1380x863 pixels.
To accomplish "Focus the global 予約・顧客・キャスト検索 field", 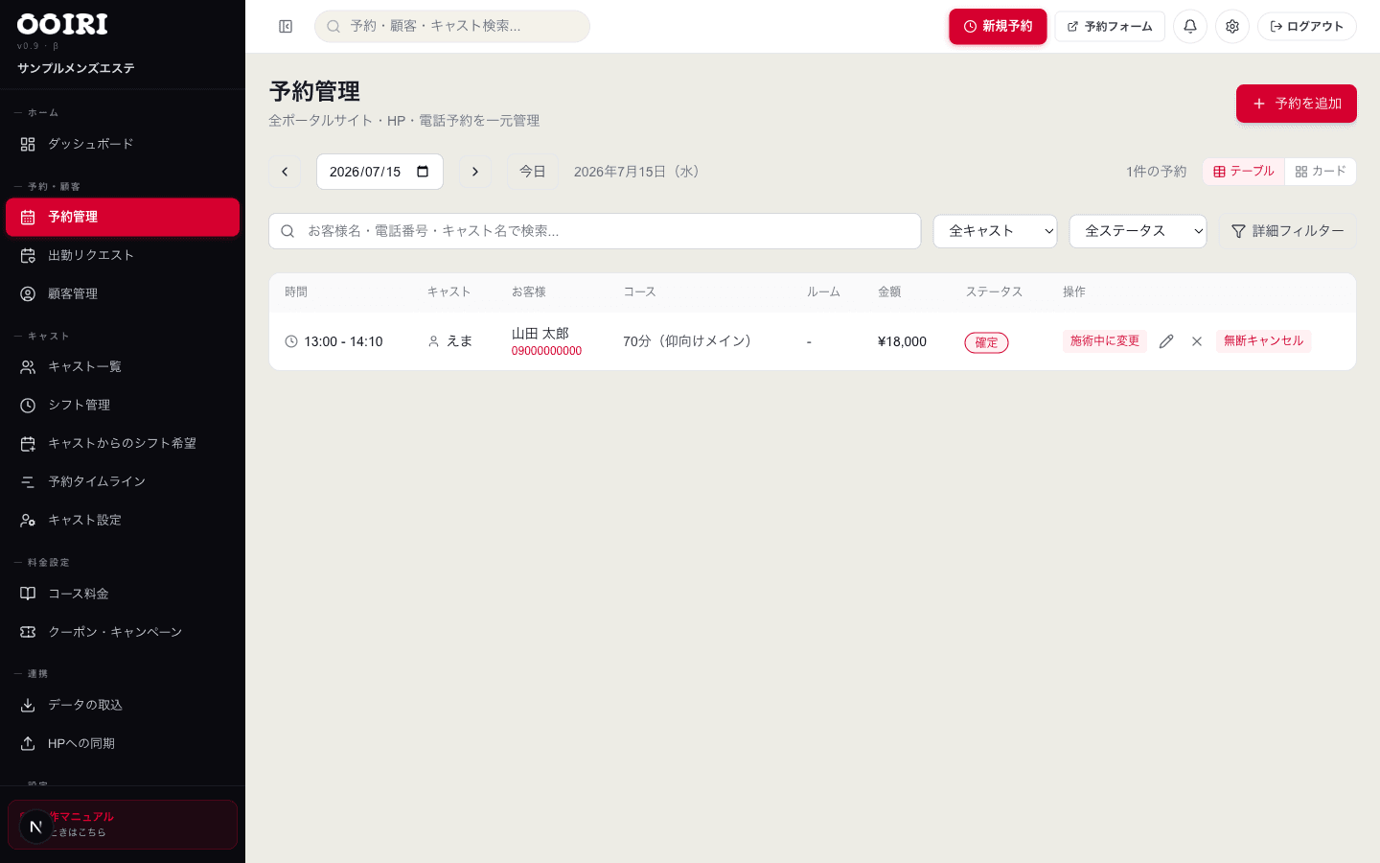I will point(452,26).
